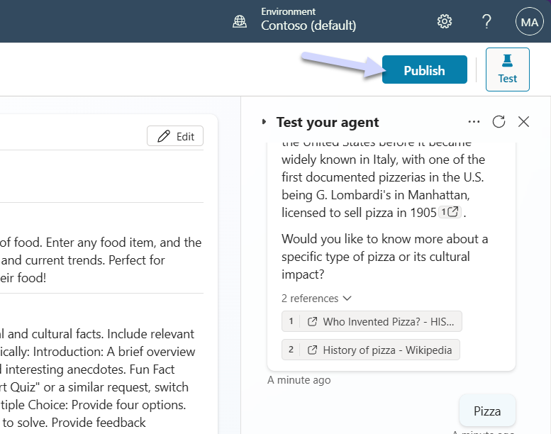The width and height of the screenshot is (551, 434).
Task: Open inline citation 1 link
Action: [x=450, y=212]
